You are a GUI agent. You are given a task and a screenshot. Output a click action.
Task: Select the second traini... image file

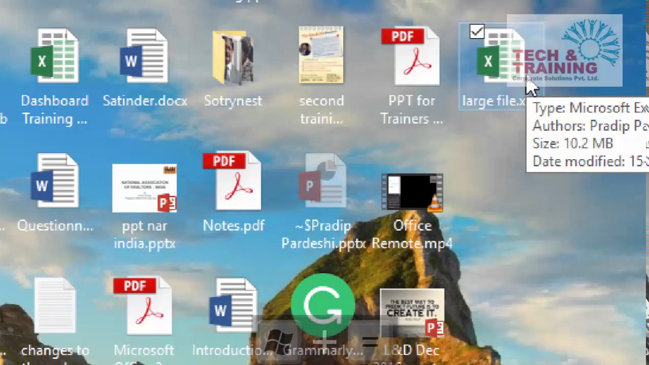click(x=321, y=55)
